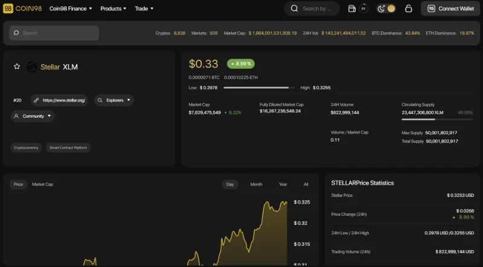Click the BTC Dominance 43.84% value
This screenshot has width=483, height=267.
point(412,33)
